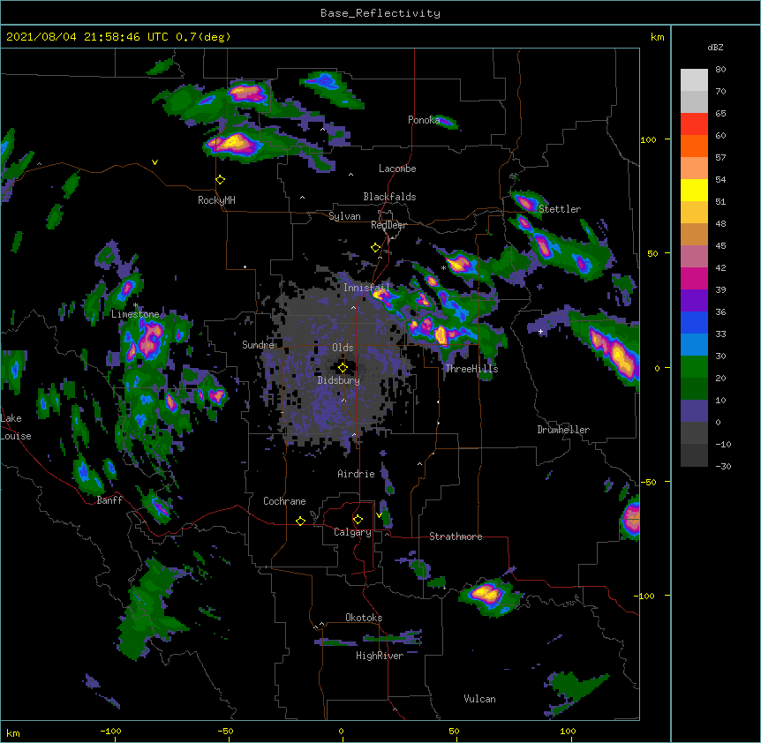Click the storm core just west of ThreeHills
Viewport: 761px width, 743px height.
[441, 334]
